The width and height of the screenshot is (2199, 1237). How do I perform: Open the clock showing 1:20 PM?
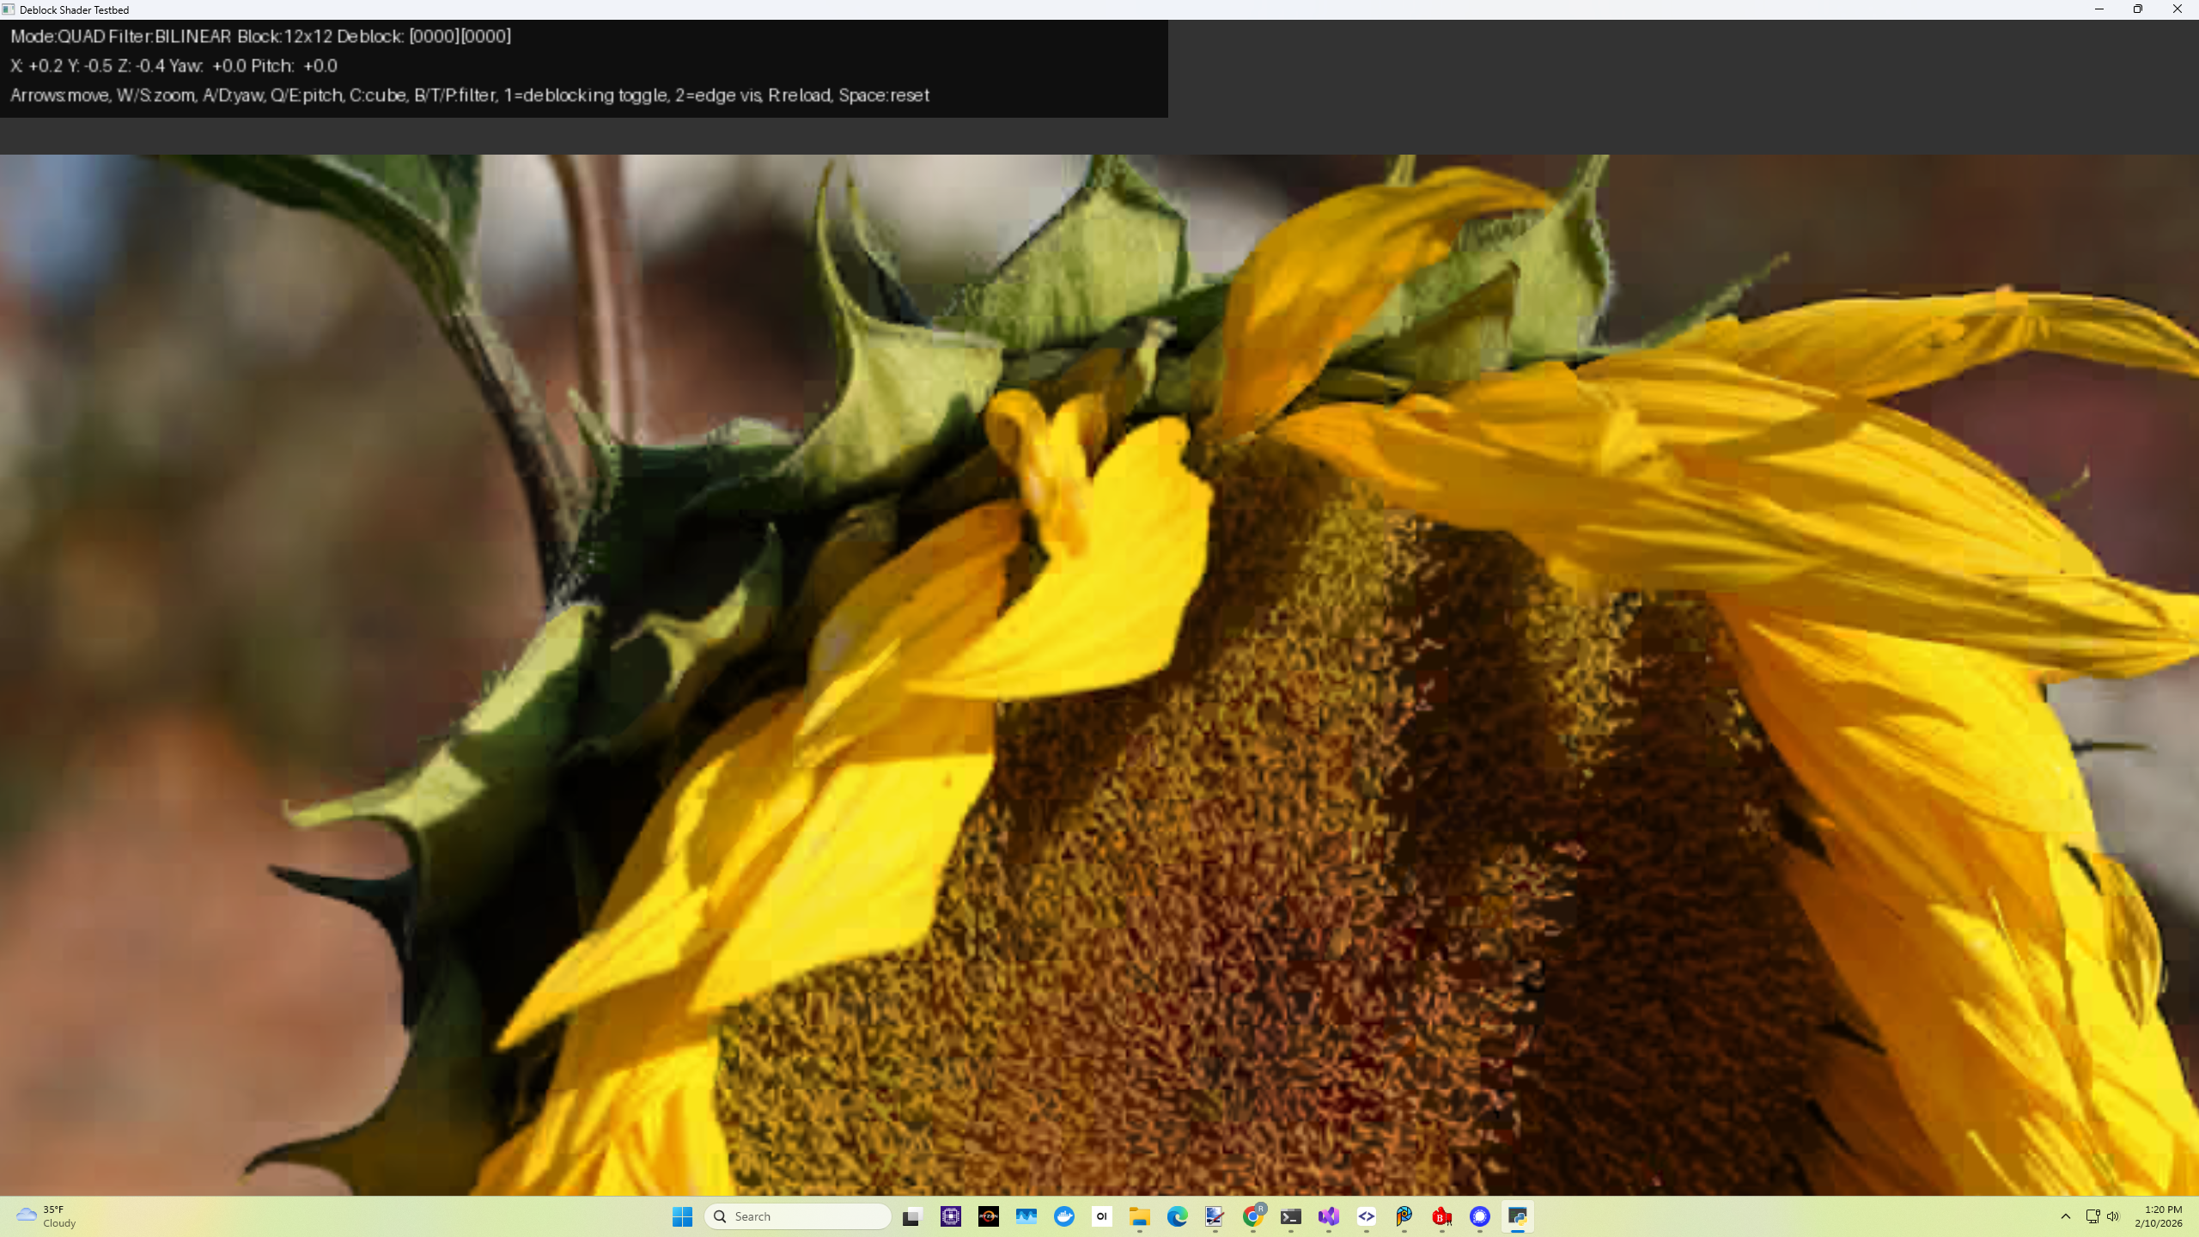point(2158,1216)
